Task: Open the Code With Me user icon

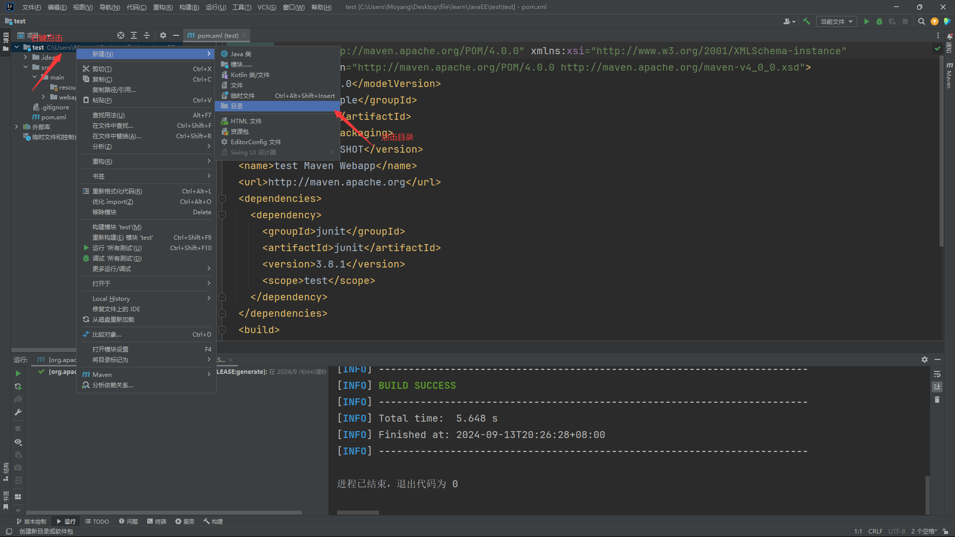Action: [789, 21]
